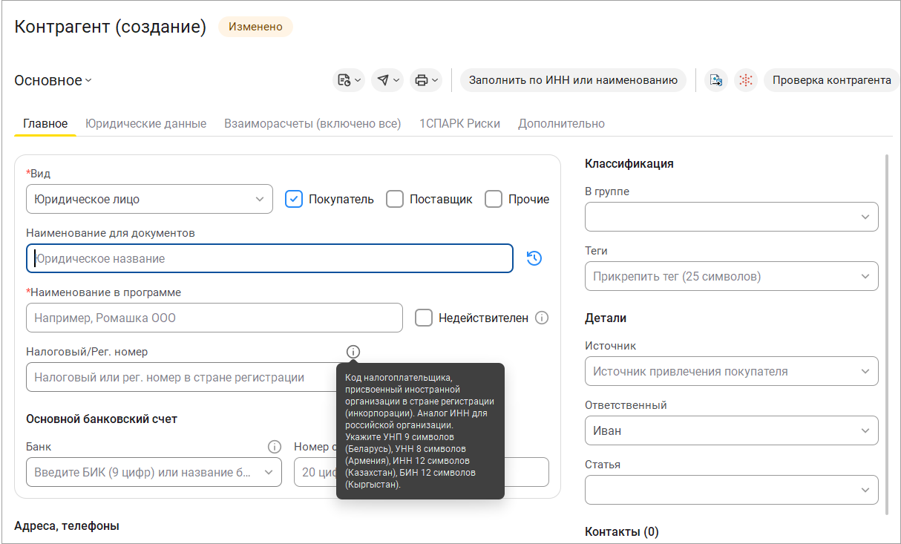Switch to the 1СПАРК Риски tab
Image resolution: width=901 pixels, height=544 pixels.
pyautogui.click(x=459, y=123)
